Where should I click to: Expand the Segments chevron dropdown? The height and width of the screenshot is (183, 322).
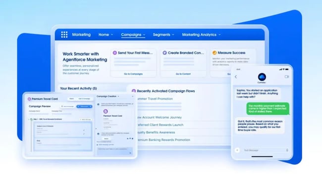point(173,35)
